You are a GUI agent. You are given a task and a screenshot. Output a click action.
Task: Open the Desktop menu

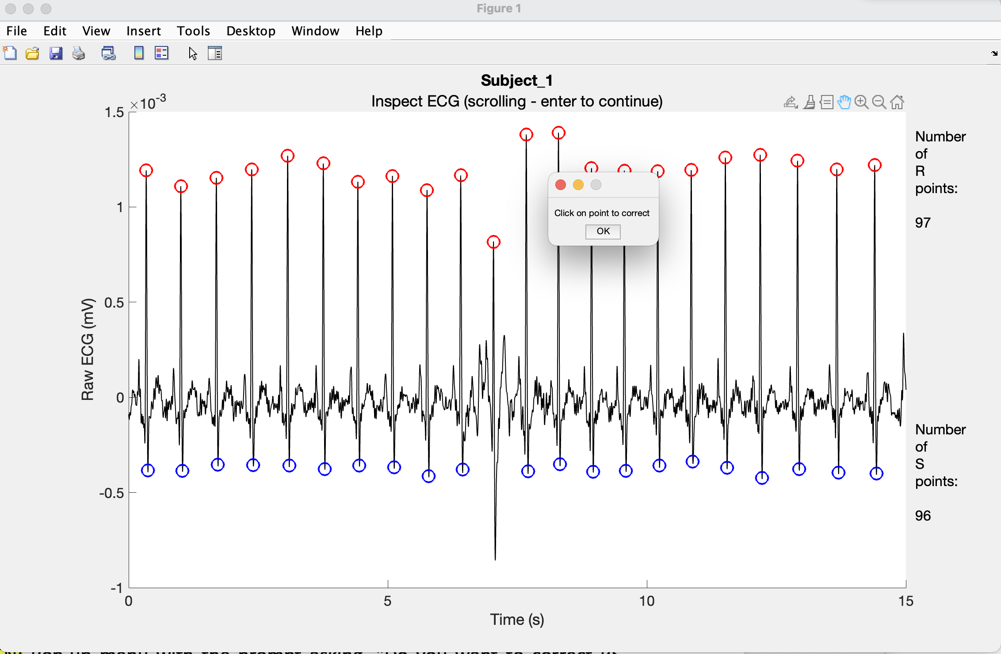pyautogui.click(x=251, y=31)
